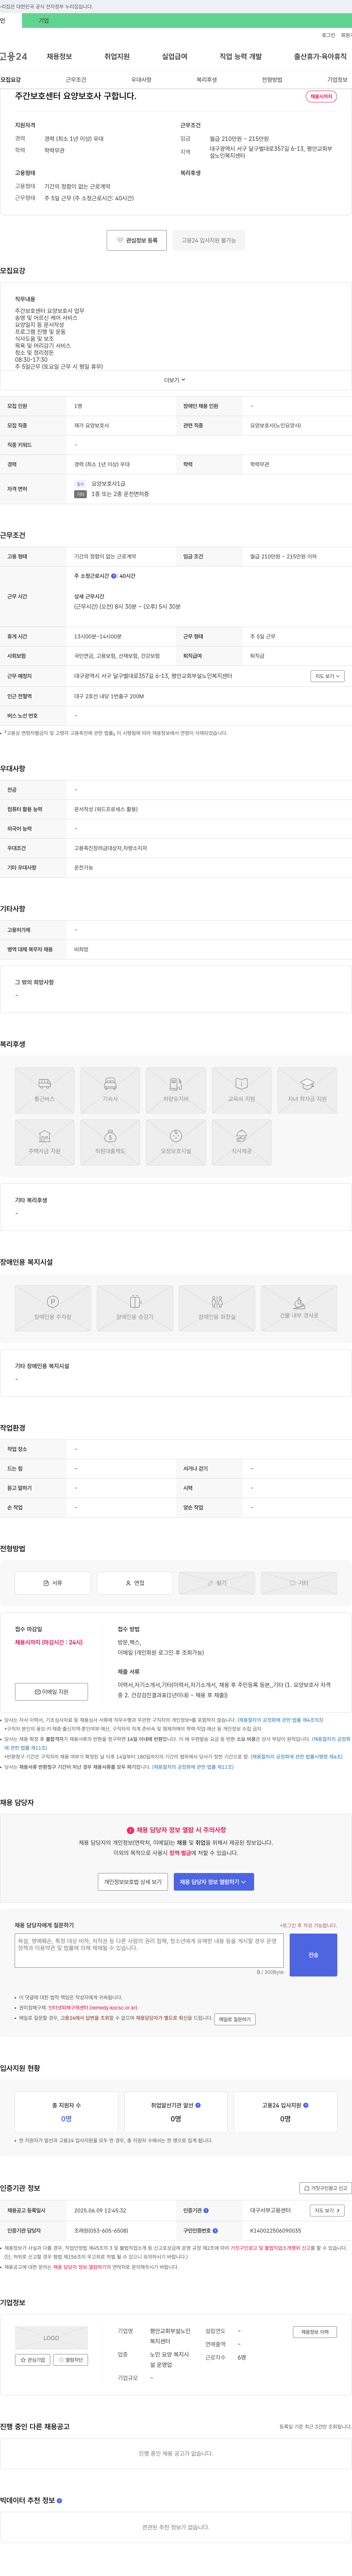Click the 메일로 질문하기 button
The width and height of the screenshot is (352, 2576).
[235, 2019]
